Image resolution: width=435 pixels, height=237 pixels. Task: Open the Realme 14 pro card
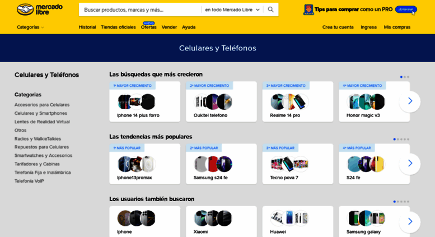[x=298, y=101]
